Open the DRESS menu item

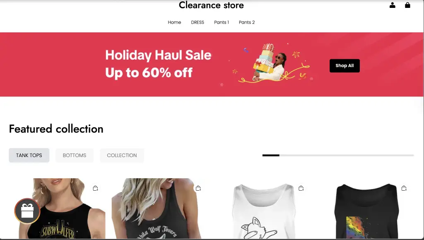(x=198, y=22)
